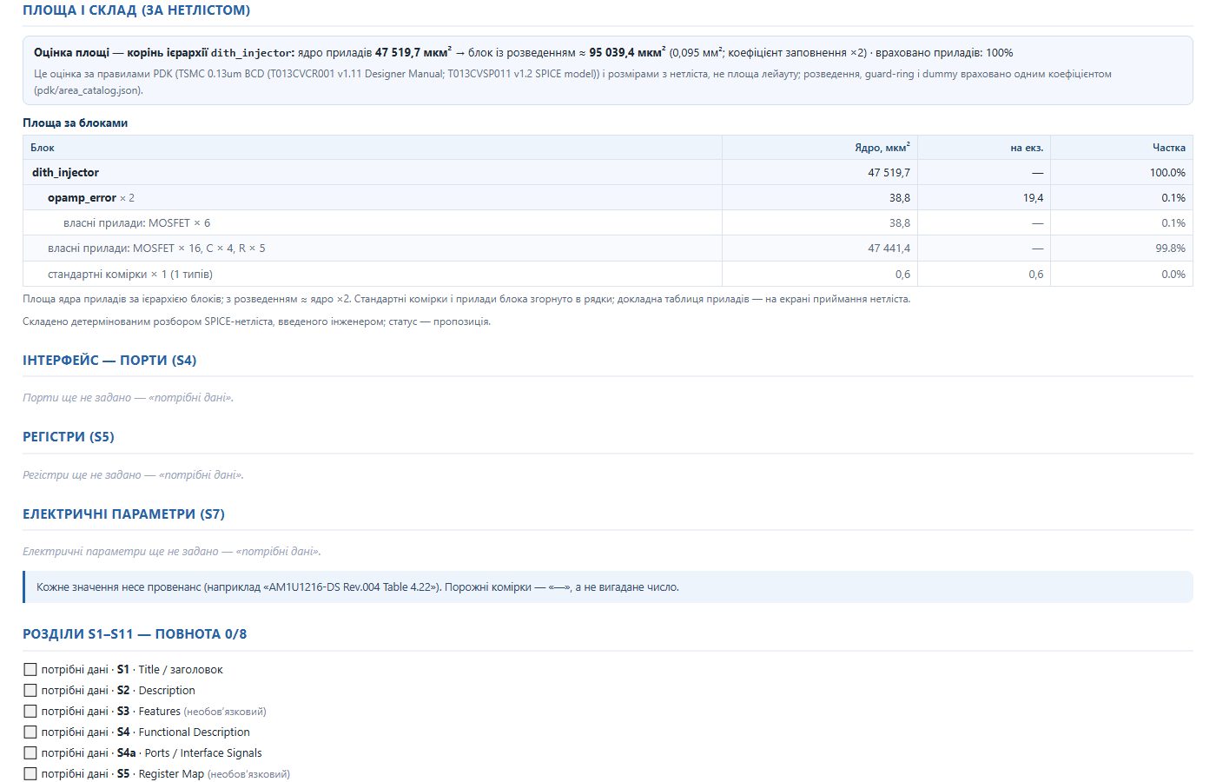Click the 'Ядро, мкм²' column header

(820, 148)
